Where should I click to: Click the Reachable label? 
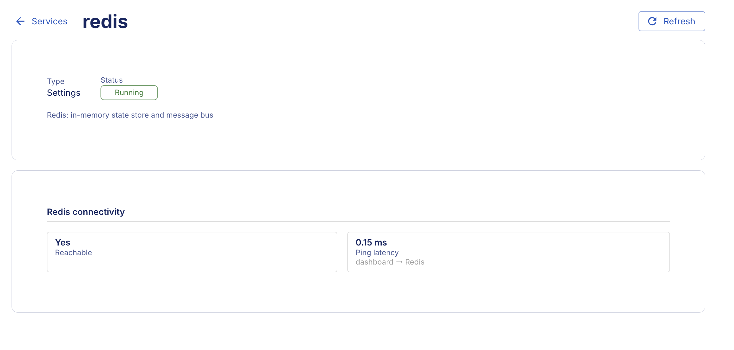[x=74, y=253]
